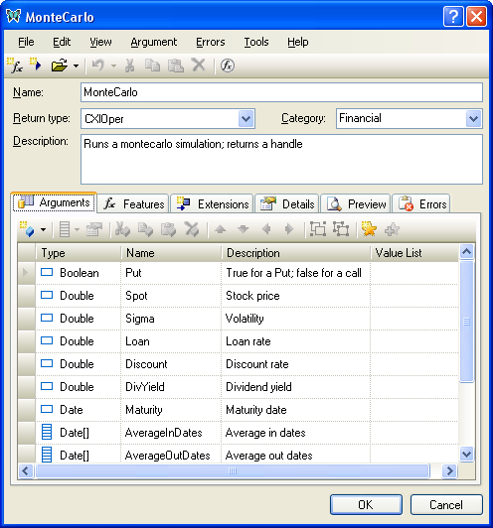Click the open folder toolbar icon
This screenshot has width=493, height=528.
(x=60, y=66)
